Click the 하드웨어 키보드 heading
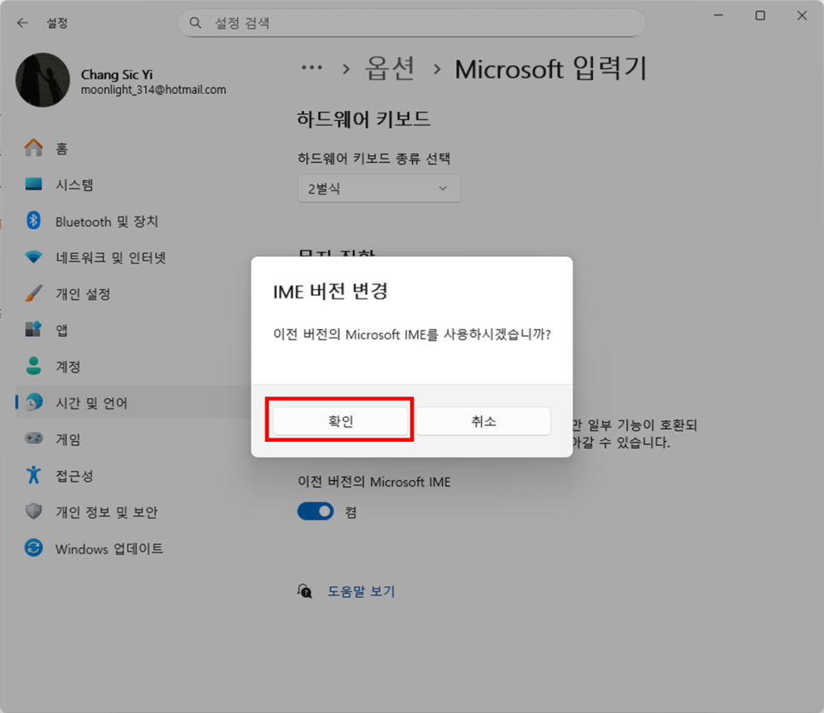The image size is (824, 713). (363, 119)
